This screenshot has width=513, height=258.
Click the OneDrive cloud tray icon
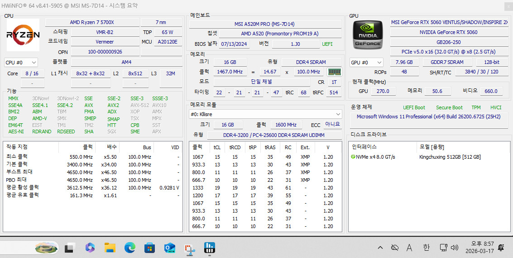pos(395,248)
